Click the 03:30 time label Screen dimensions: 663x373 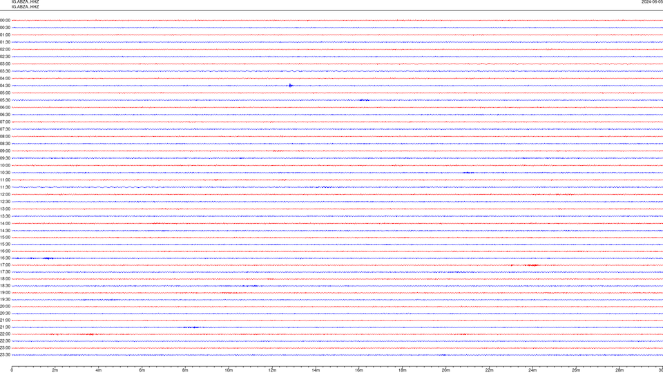(x=5, y=71)
